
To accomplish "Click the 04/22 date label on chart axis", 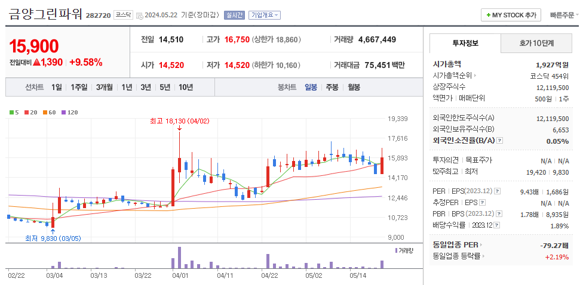I will coord(269,275).
